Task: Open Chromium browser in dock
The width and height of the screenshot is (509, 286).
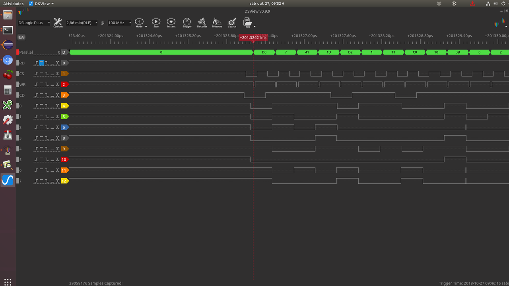Action: [8, 60]
